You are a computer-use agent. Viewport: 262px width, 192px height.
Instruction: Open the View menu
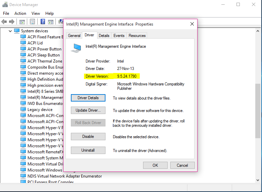[36, 13]
